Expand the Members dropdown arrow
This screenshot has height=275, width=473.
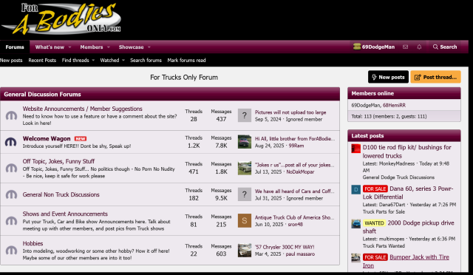(x=109, y=47)
